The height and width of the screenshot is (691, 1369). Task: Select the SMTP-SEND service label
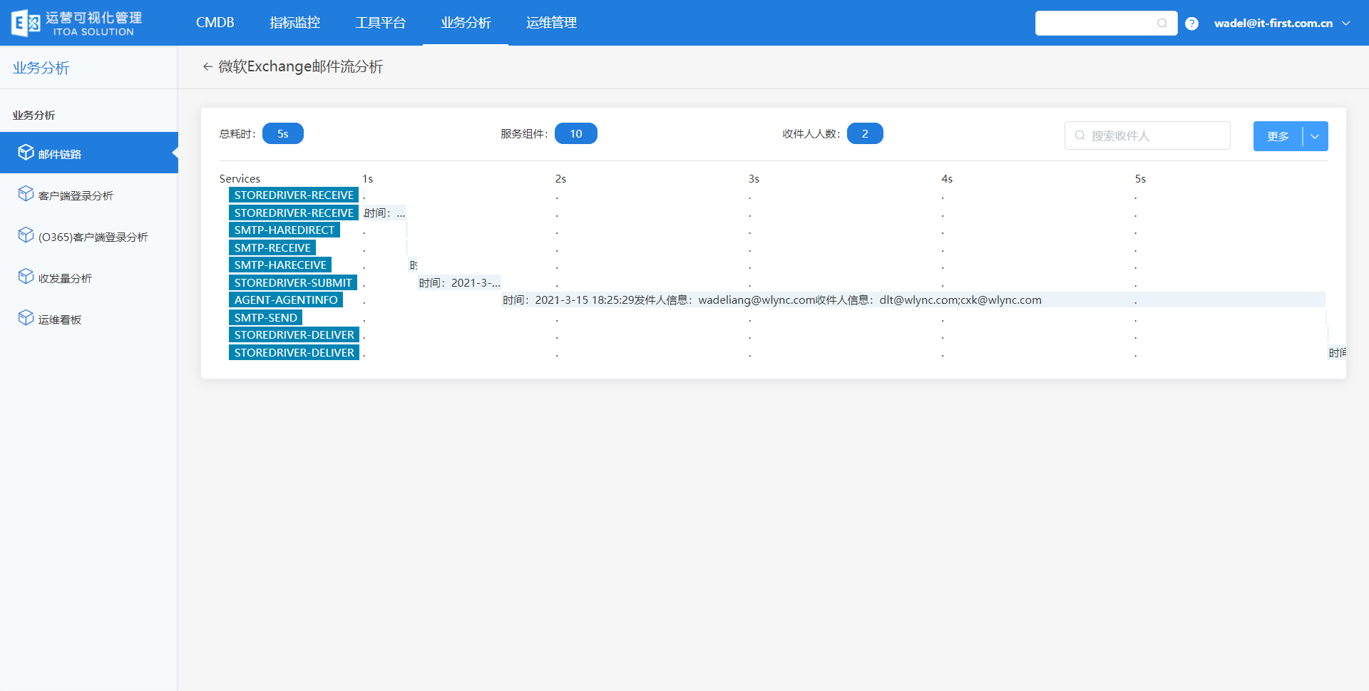pyautogui.click(x=266, y=317)
